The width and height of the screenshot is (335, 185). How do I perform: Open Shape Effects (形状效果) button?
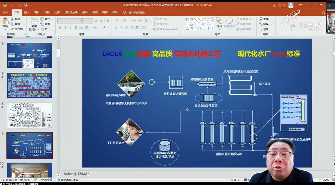coord(245,29)
